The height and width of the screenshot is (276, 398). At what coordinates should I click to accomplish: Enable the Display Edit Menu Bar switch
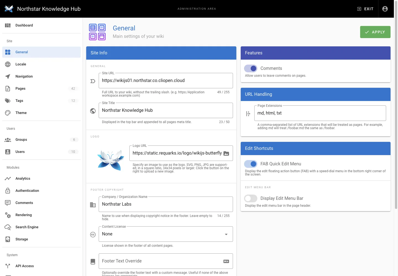click(251, 198)
